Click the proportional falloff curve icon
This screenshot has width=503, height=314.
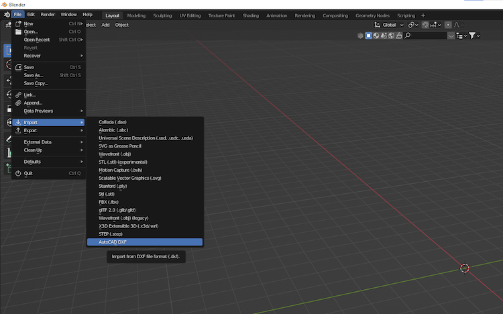click(x=457, y=25)
